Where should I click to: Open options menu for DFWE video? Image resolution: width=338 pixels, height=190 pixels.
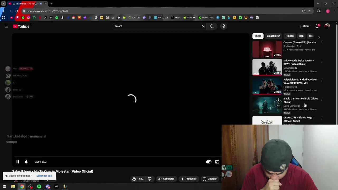point(322,61)
